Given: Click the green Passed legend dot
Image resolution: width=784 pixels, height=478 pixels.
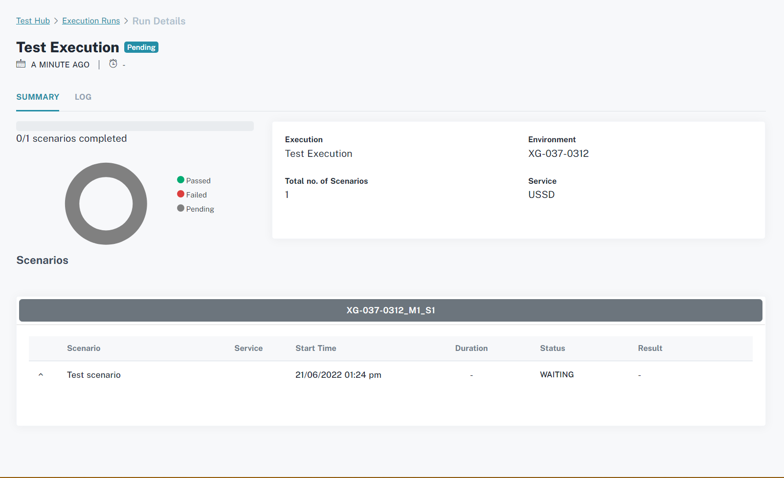Looking at the screenshot, I should (x=180, y=180).
